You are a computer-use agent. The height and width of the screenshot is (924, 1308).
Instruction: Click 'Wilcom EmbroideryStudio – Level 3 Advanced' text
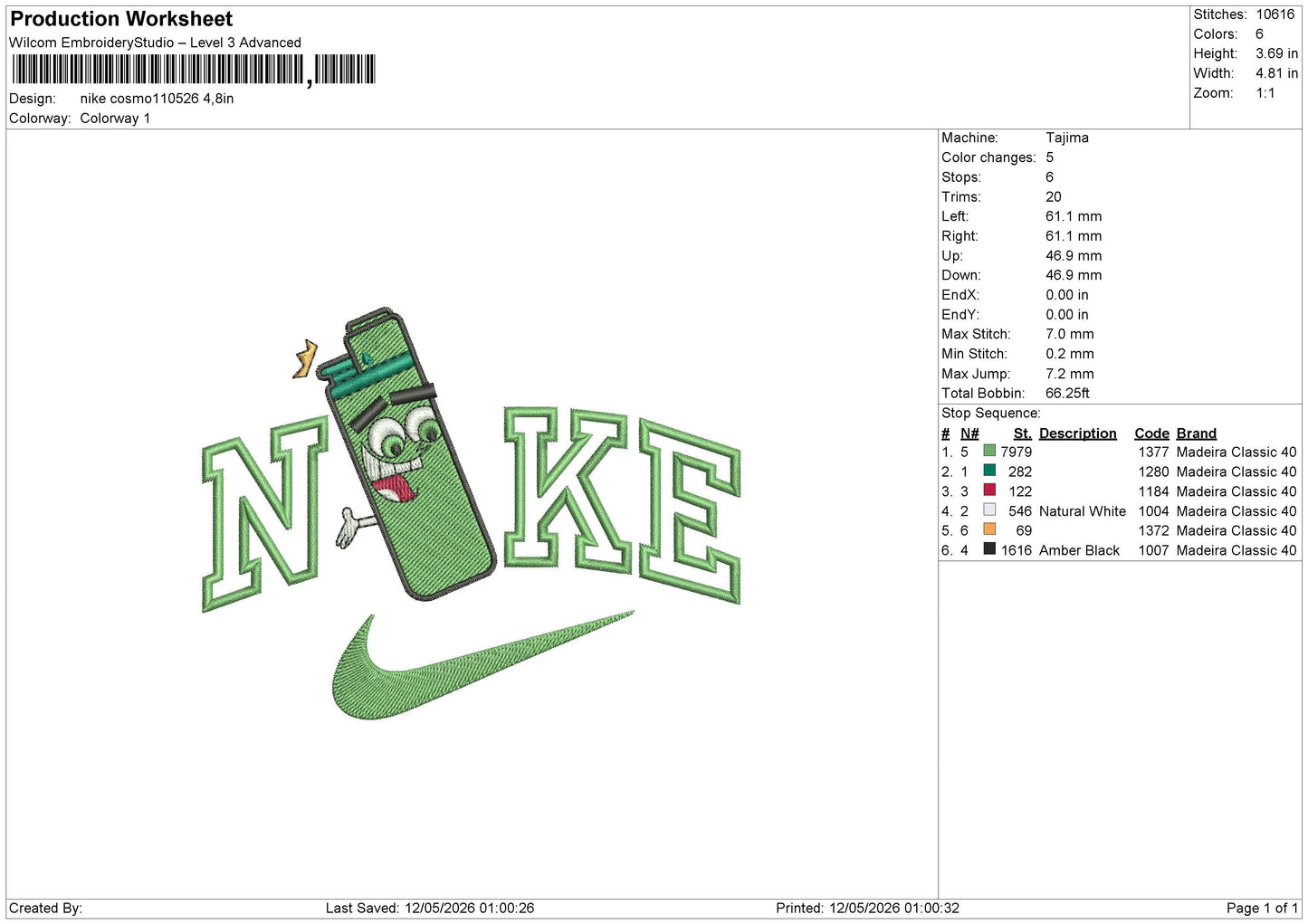point(155,43)
